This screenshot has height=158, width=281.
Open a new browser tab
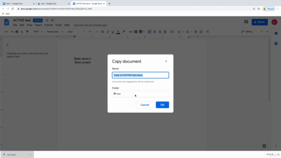point(109,4)
